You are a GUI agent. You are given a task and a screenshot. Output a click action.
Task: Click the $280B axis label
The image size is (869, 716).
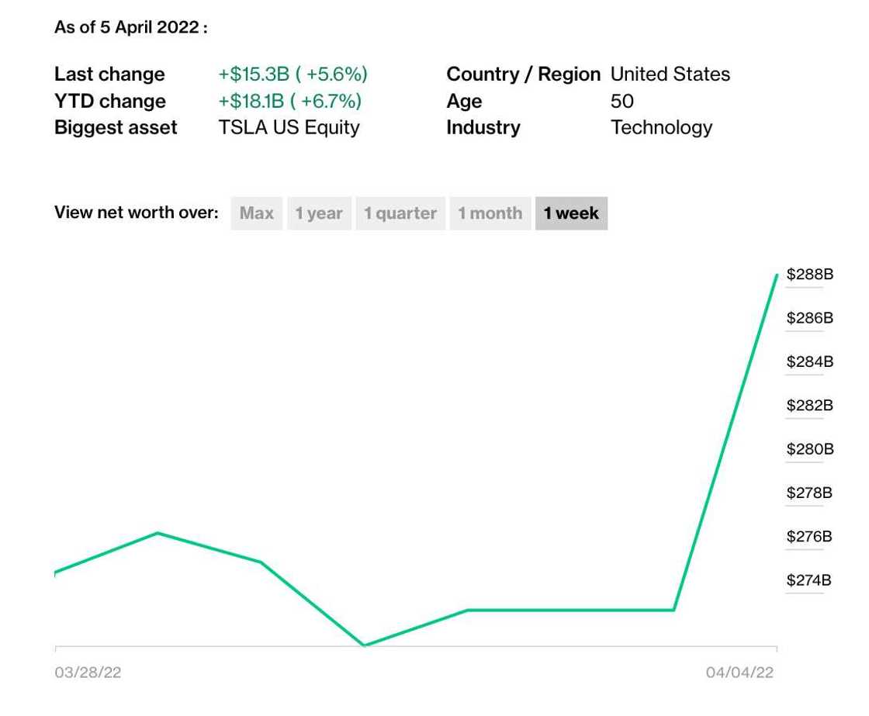[809, 449]
